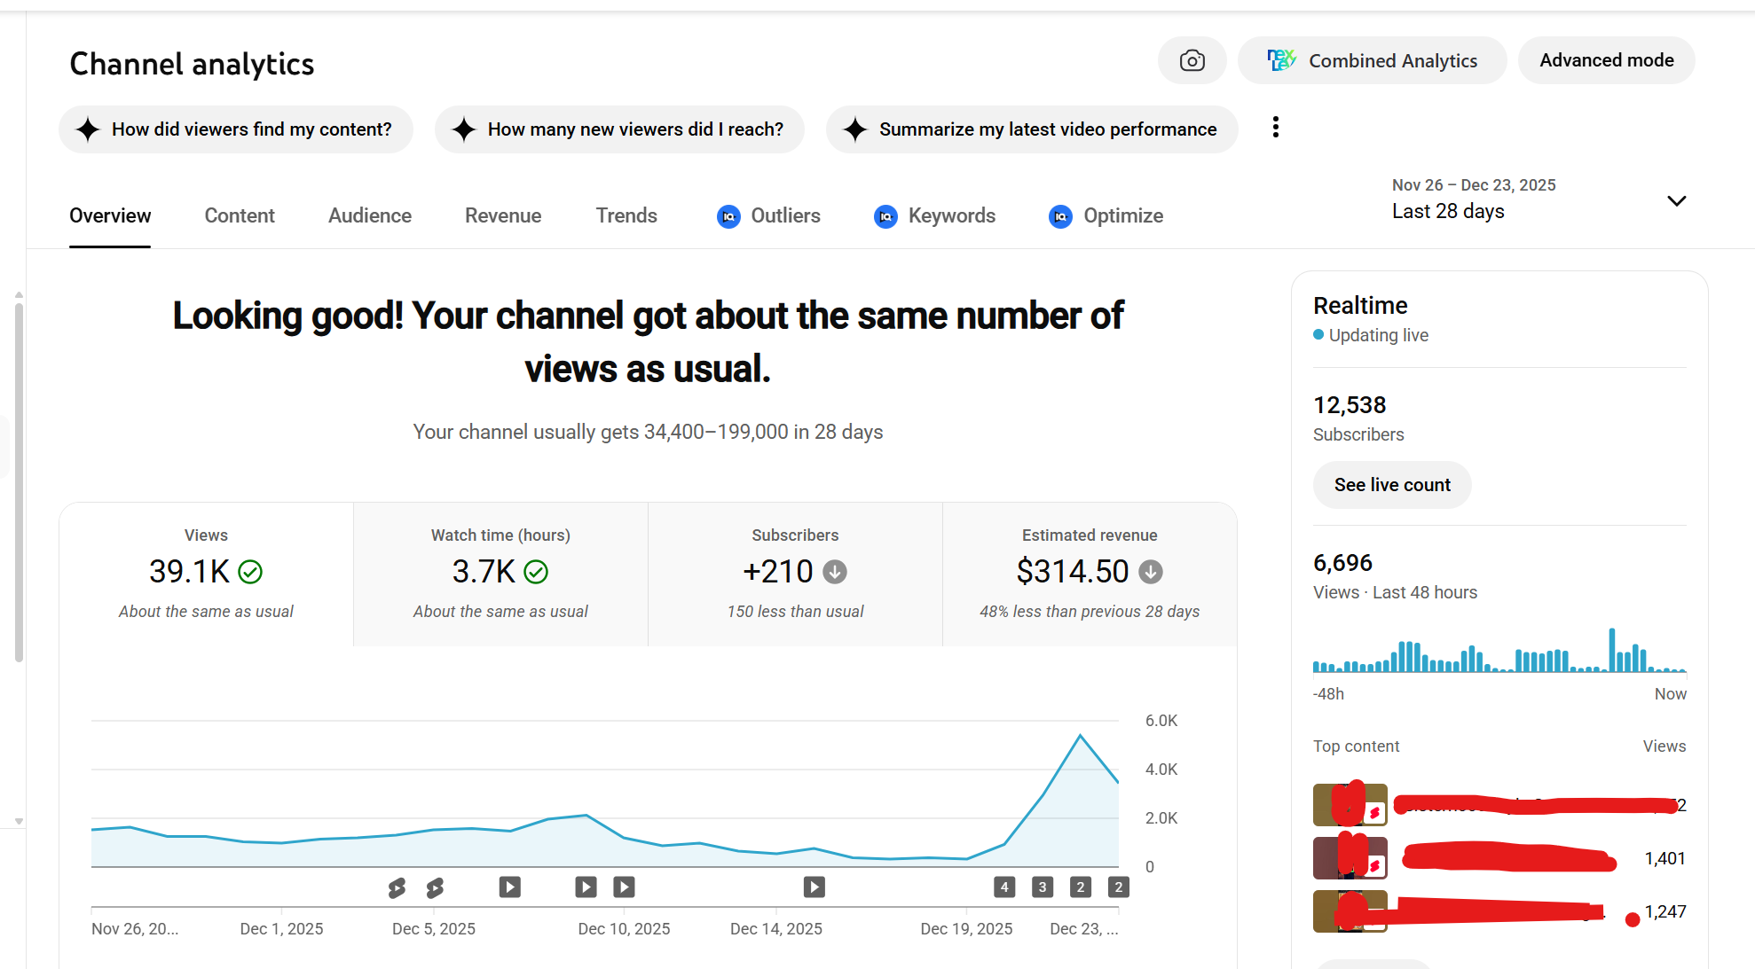Click the left panel vertical scrollbar
1755x969 pixels.
click(x=19, y=483)
